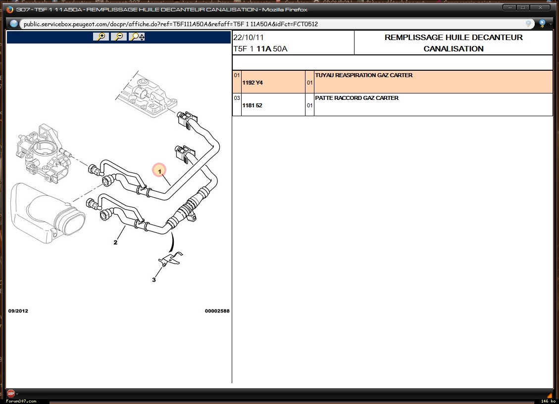
Task: Click the Adblock Plus icon
Action: coord(10,394)
